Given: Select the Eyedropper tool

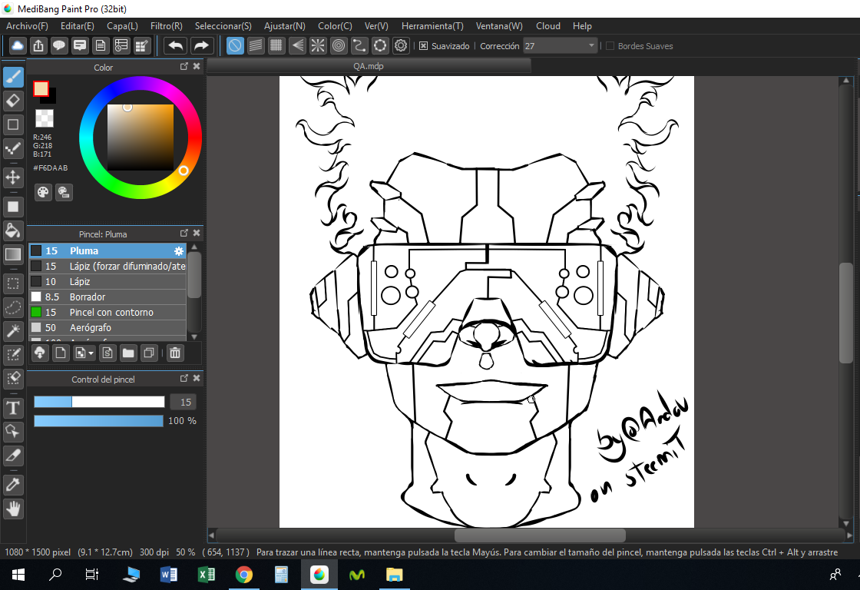Looking at the screenshot, I should point(13,485).
